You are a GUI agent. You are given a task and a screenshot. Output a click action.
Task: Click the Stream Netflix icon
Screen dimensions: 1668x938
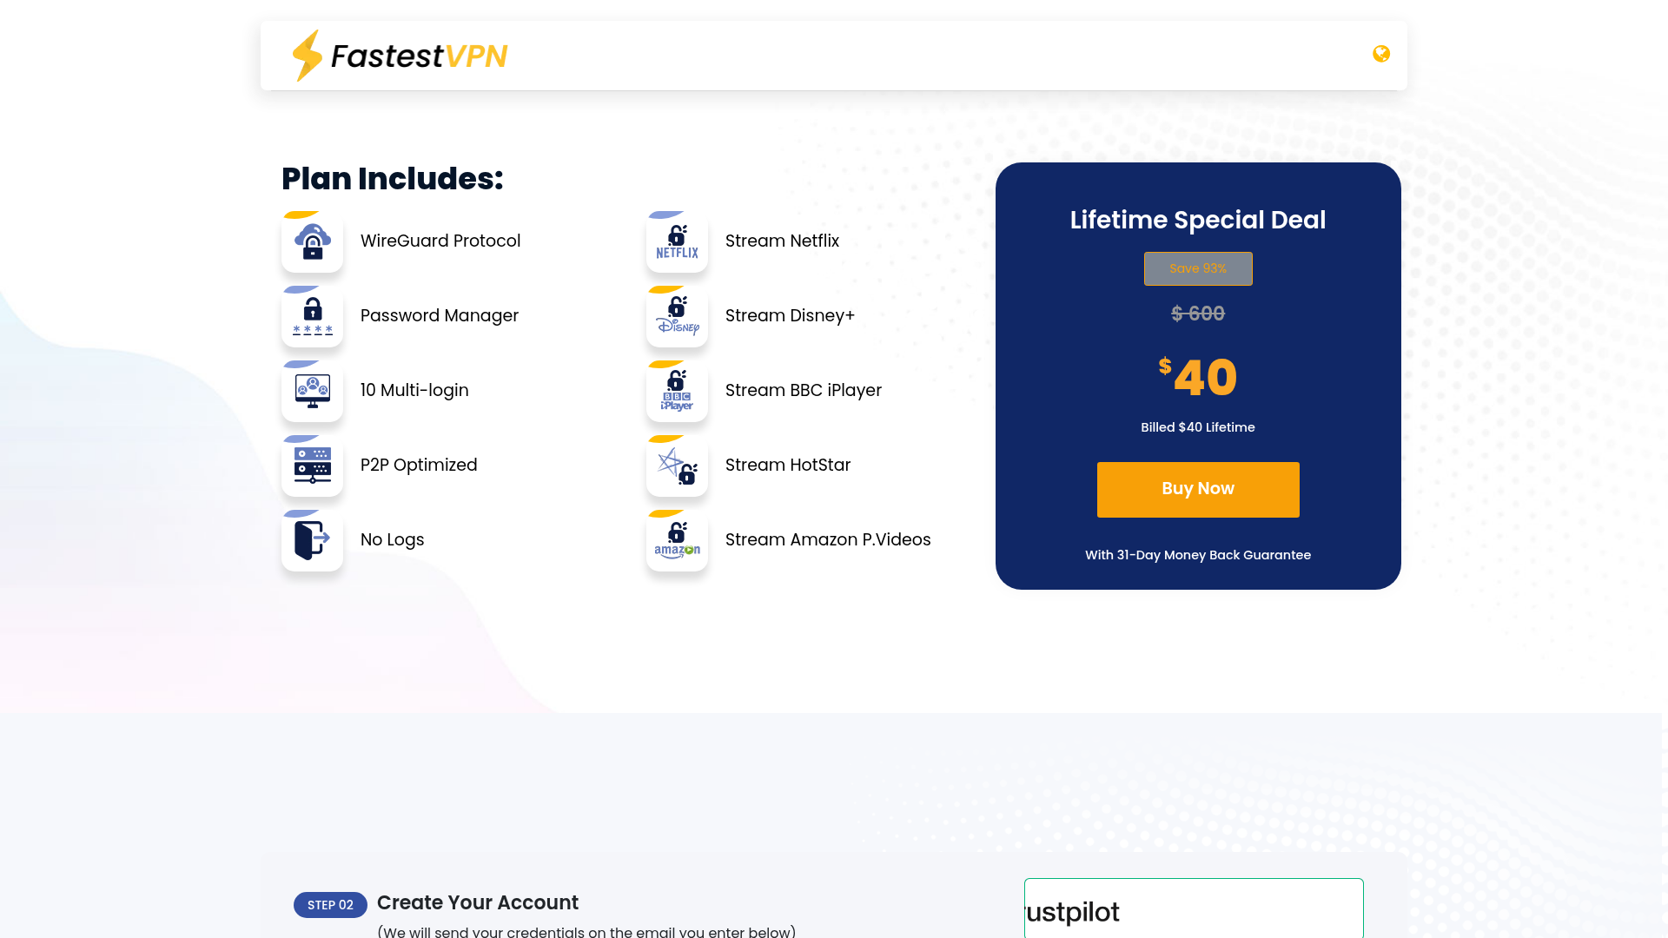(678, 241)
